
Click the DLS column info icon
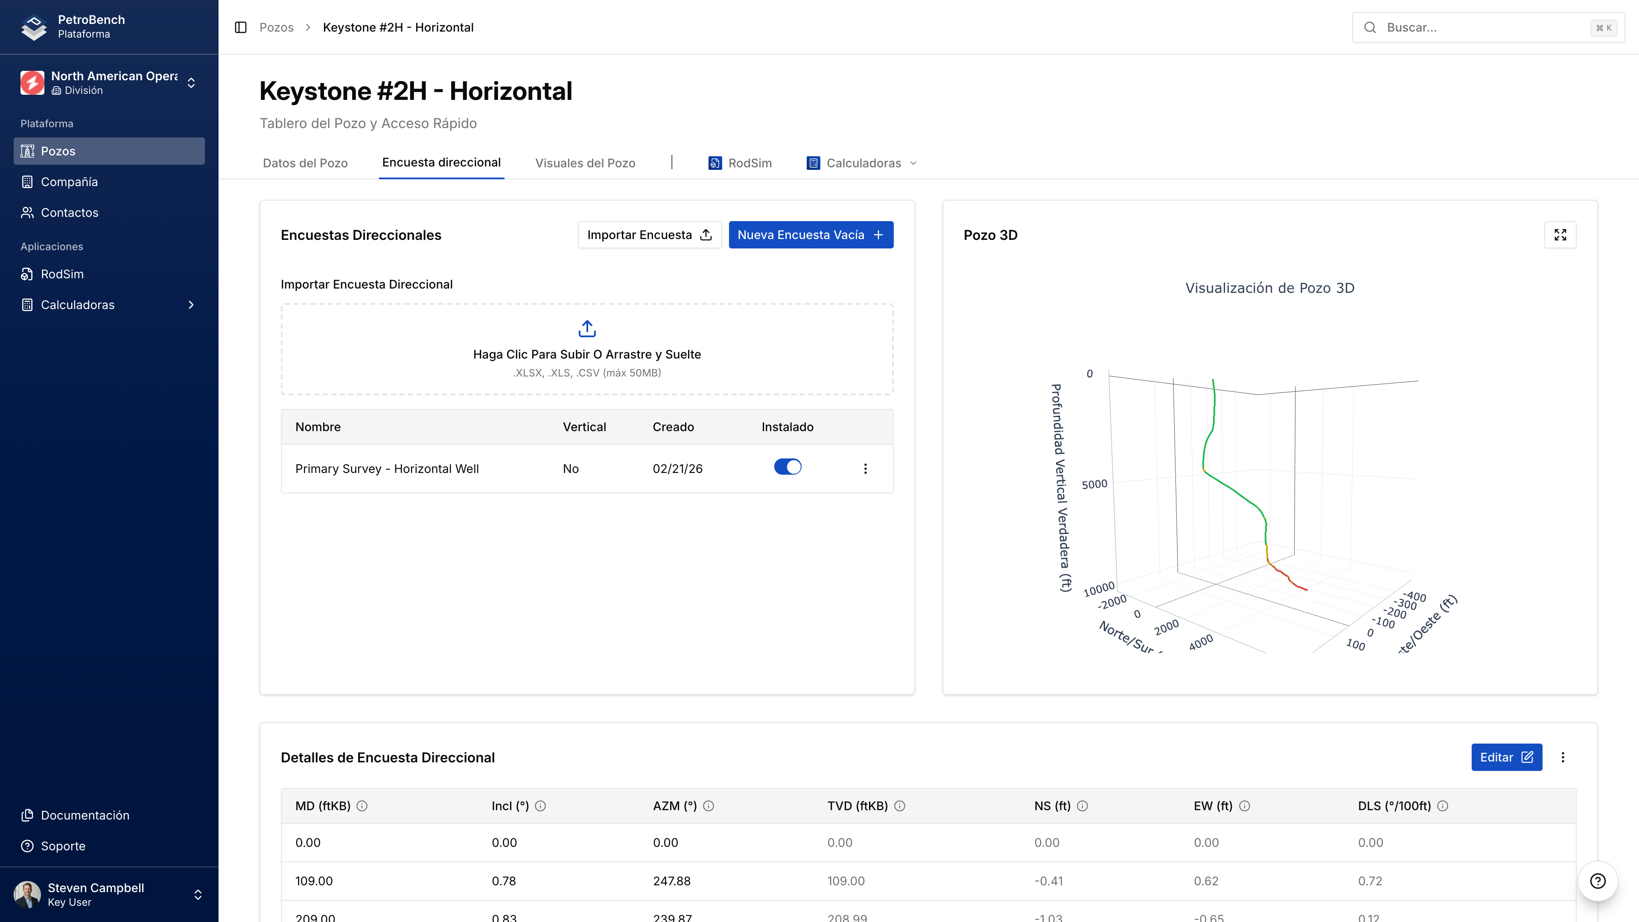click(1443, 806)
